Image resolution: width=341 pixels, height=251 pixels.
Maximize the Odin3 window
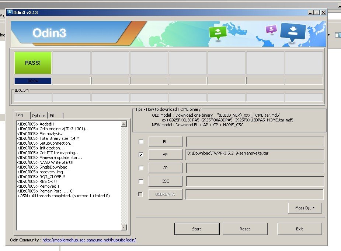coord(317,13)
